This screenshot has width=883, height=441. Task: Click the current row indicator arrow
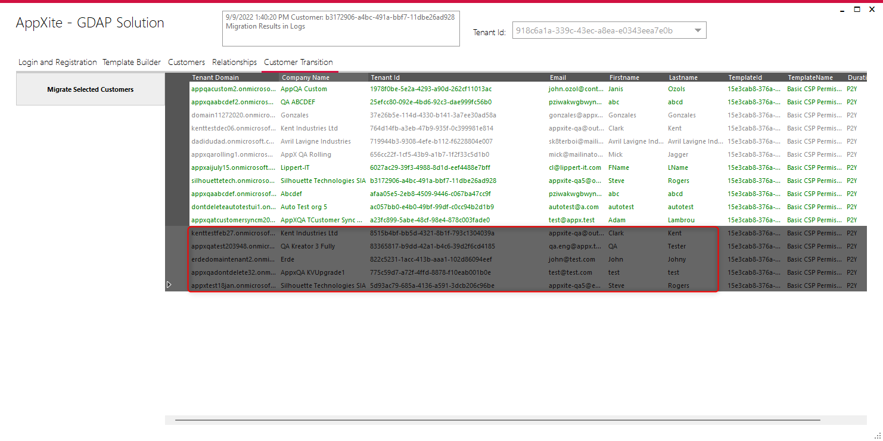[x=169, y=285]
